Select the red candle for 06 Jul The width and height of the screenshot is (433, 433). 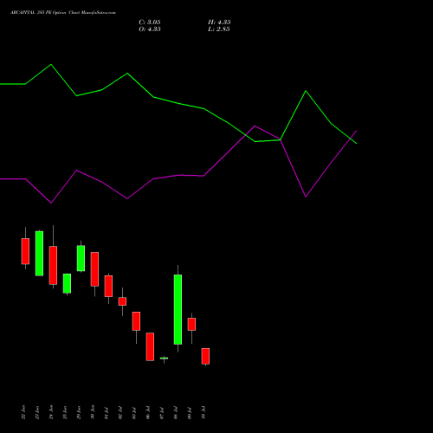click(150, 346)
